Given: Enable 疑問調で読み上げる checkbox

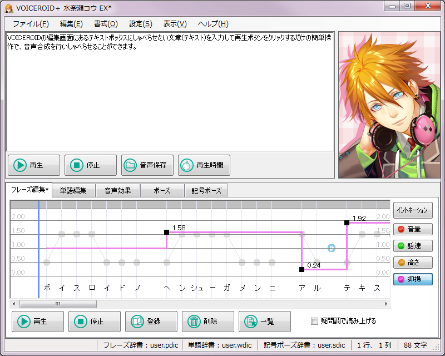Looking at the screenshot, I should coord(314,321).
